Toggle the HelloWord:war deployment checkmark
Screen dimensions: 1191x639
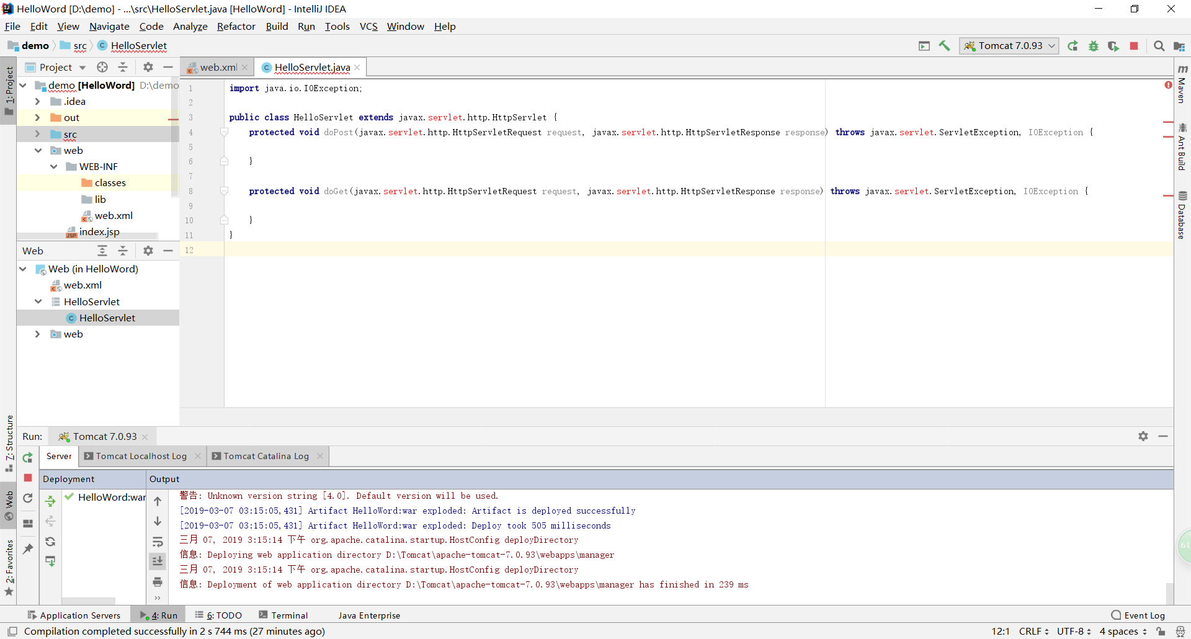tap(70, 497)
